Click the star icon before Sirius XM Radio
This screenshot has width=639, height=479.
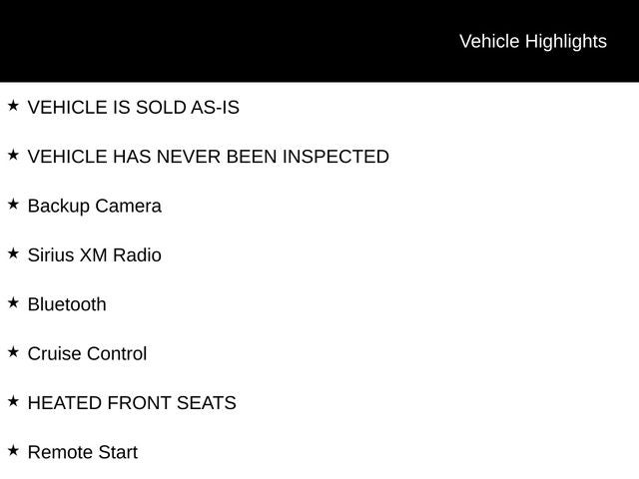pyautogui.click(x=13, y=253)
